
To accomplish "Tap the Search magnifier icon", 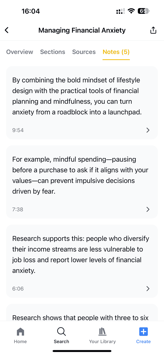I will pos(61,332).
